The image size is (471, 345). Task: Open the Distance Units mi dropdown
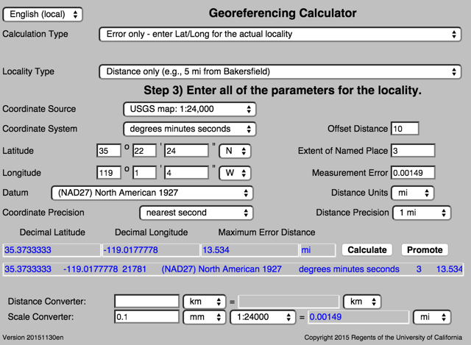[x=410, y=193]
